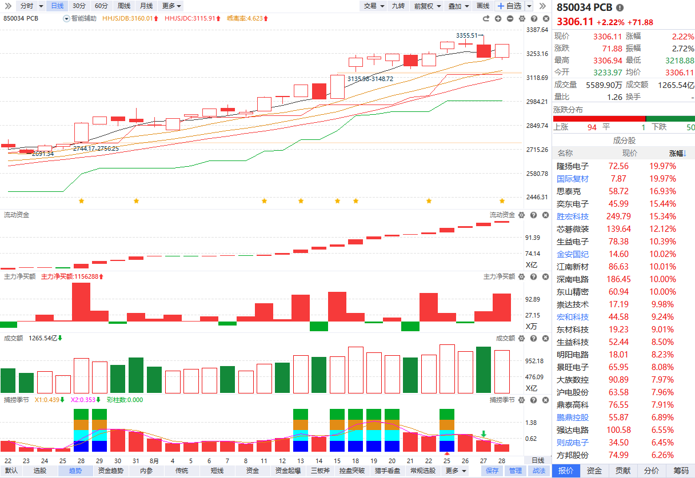This screenshot has width=695, height=478.
Task: Open the 资金 tab in right panel
Action: (x=594, y=471)
